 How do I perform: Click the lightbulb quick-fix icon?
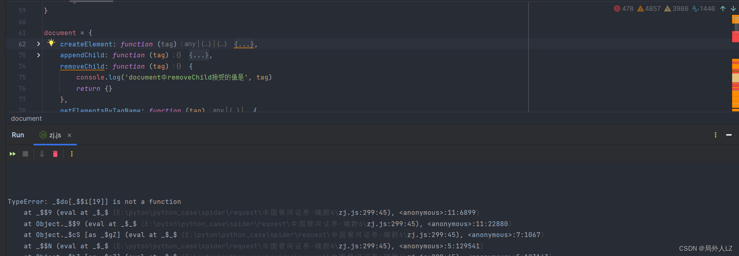point(51,43)
